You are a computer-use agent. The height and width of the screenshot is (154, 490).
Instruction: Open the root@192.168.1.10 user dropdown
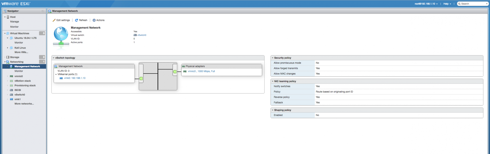pyautogui.click(x=426, y=4)
